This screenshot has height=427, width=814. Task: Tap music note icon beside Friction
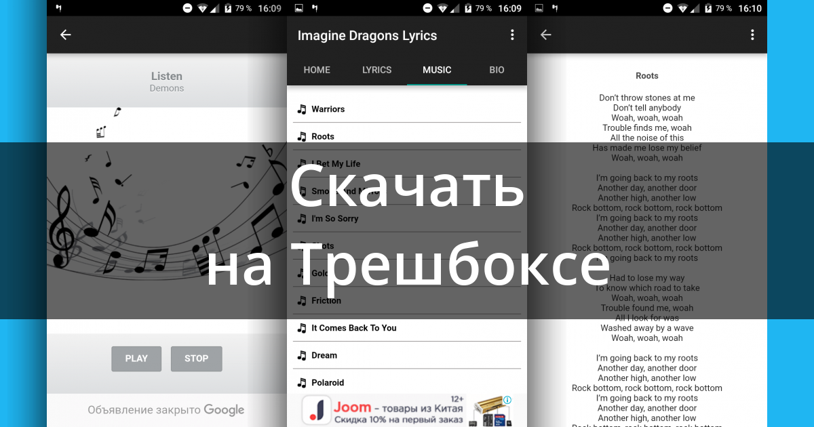[x=302, y=300]
